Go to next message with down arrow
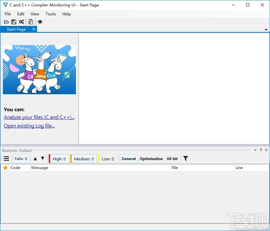Image resolution: width=270 pixels, height=231 pixels. click(43, 158)
